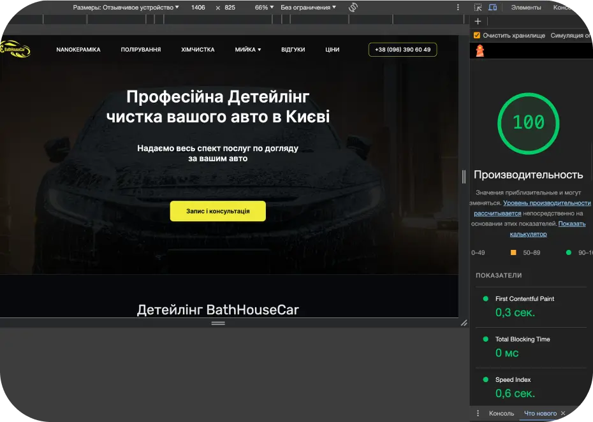Activate the inspect element picker icon
This screenshot has height=422, width=593.
click(478, 7)
